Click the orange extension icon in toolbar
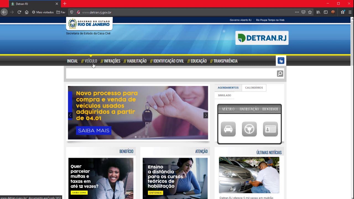Image resolution: width=354 pixels, height=199 pixels. click(x=333, y=12)
